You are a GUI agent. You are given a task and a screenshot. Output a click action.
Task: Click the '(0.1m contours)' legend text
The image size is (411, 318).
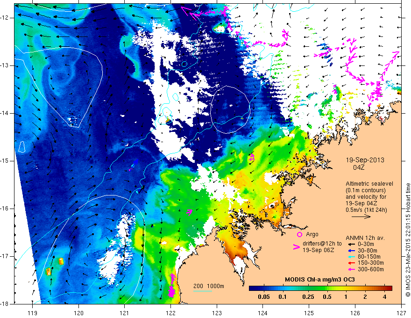click(366, 190)
